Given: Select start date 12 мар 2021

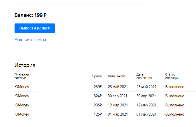Looking at the screenshot, I should (118, 105).
